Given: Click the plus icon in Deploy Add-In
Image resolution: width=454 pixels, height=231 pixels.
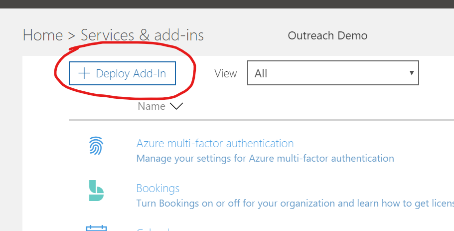Looking at the screenshot, I should pyautogui.click(x=84, y=73).
